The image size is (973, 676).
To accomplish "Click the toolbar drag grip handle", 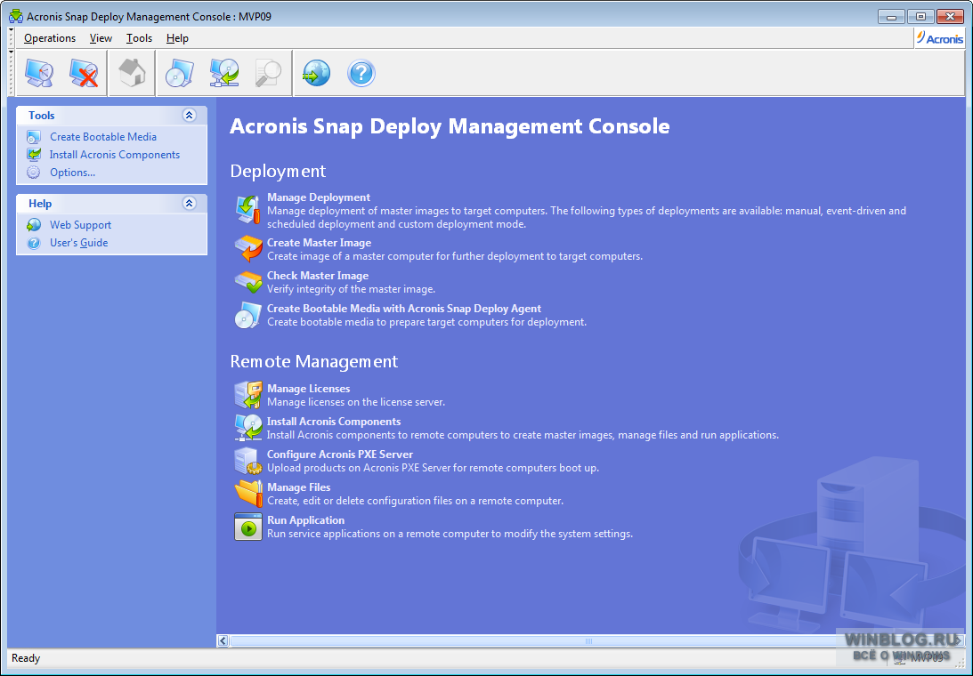I will click(12, 73).
